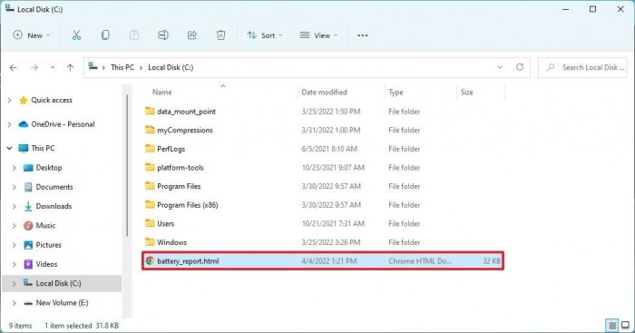Open the See more ellipsis menu
Screen dimensions: 635x333
point(363,35)
